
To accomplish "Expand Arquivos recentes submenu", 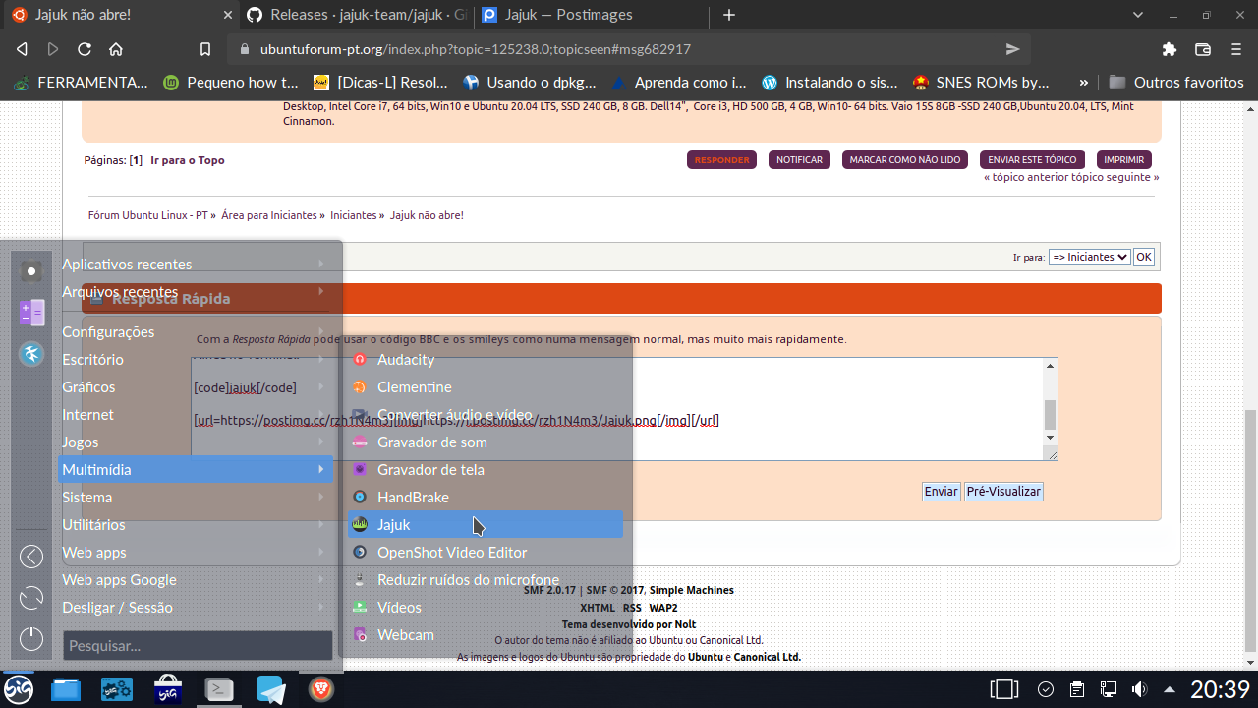I will [x=196, y=291].
